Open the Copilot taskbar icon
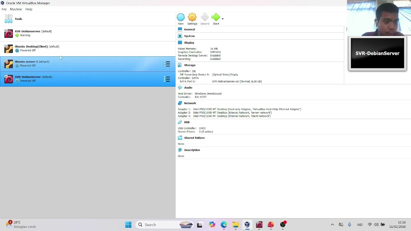This screenshot has width=411, height=231. (x=212, y=225)
